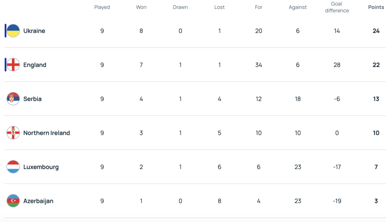The image size is (386, 222).
Task: Click the Serbia flag icon
Action: [13, 99]
